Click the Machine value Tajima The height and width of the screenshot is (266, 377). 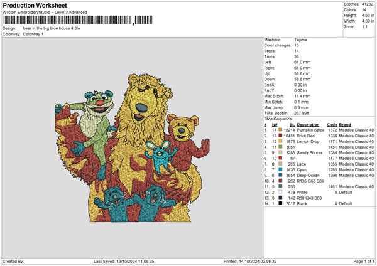pyautogui.click(x=300, y=40)
